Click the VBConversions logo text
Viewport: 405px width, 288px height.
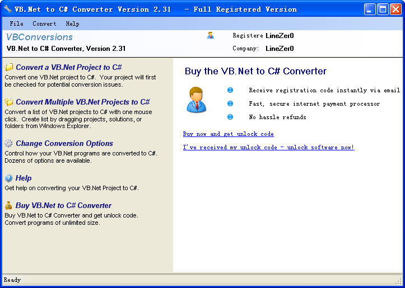pyautogui.click(x=40, y=37)
